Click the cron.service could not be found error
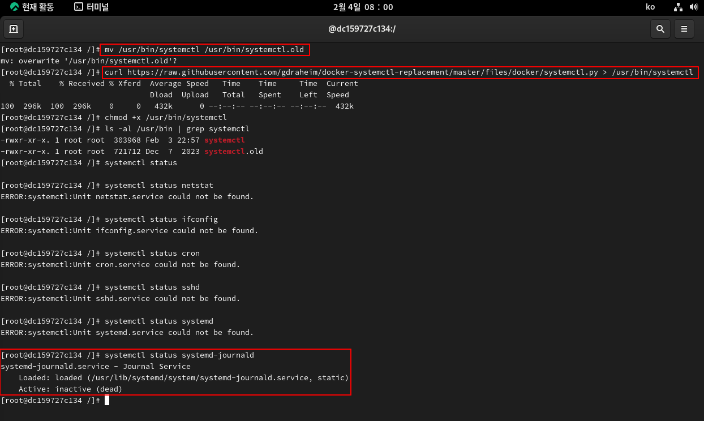Screen dimensions: 704x421 pyautogui.click(x=121, y=265)
